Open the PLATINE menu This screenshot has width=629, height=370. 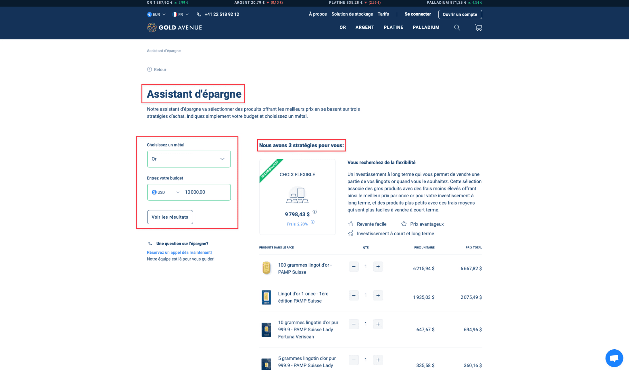click(x=393, y=27)
